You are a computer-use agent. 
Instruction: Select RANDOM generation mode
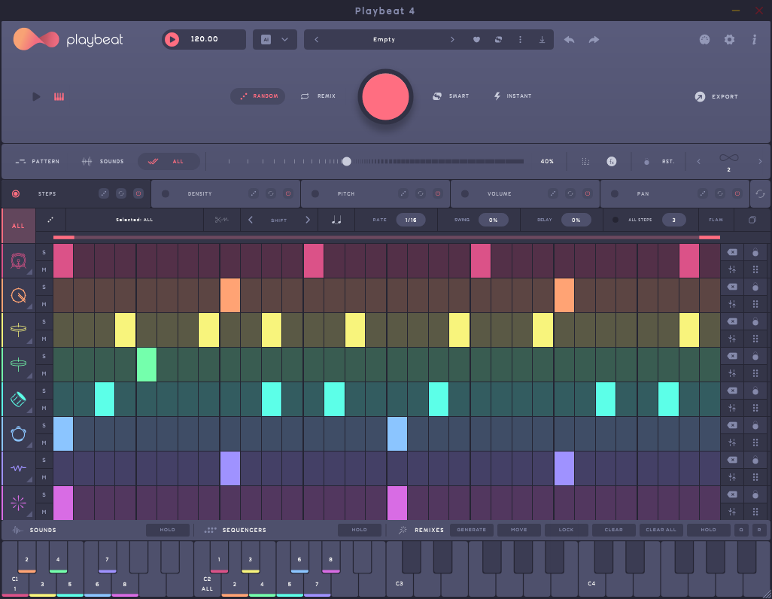click(x=258, y=96)
